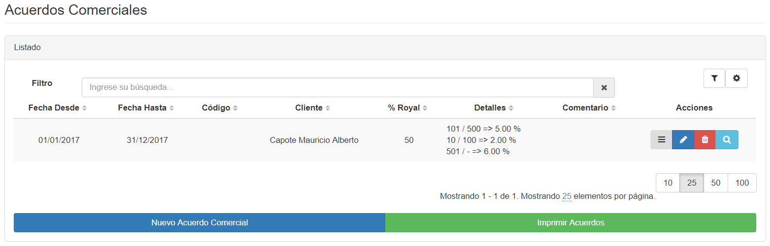Clear search with the X button
770x246 pixels.
point(604,88)
